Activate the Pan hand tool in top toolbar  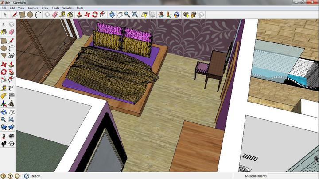[119, 15]
